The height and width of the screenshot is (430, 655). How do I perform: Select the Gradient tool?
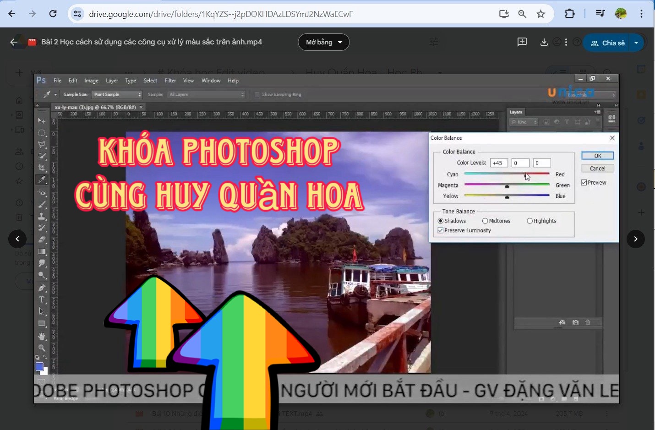[x=42, y=251]
